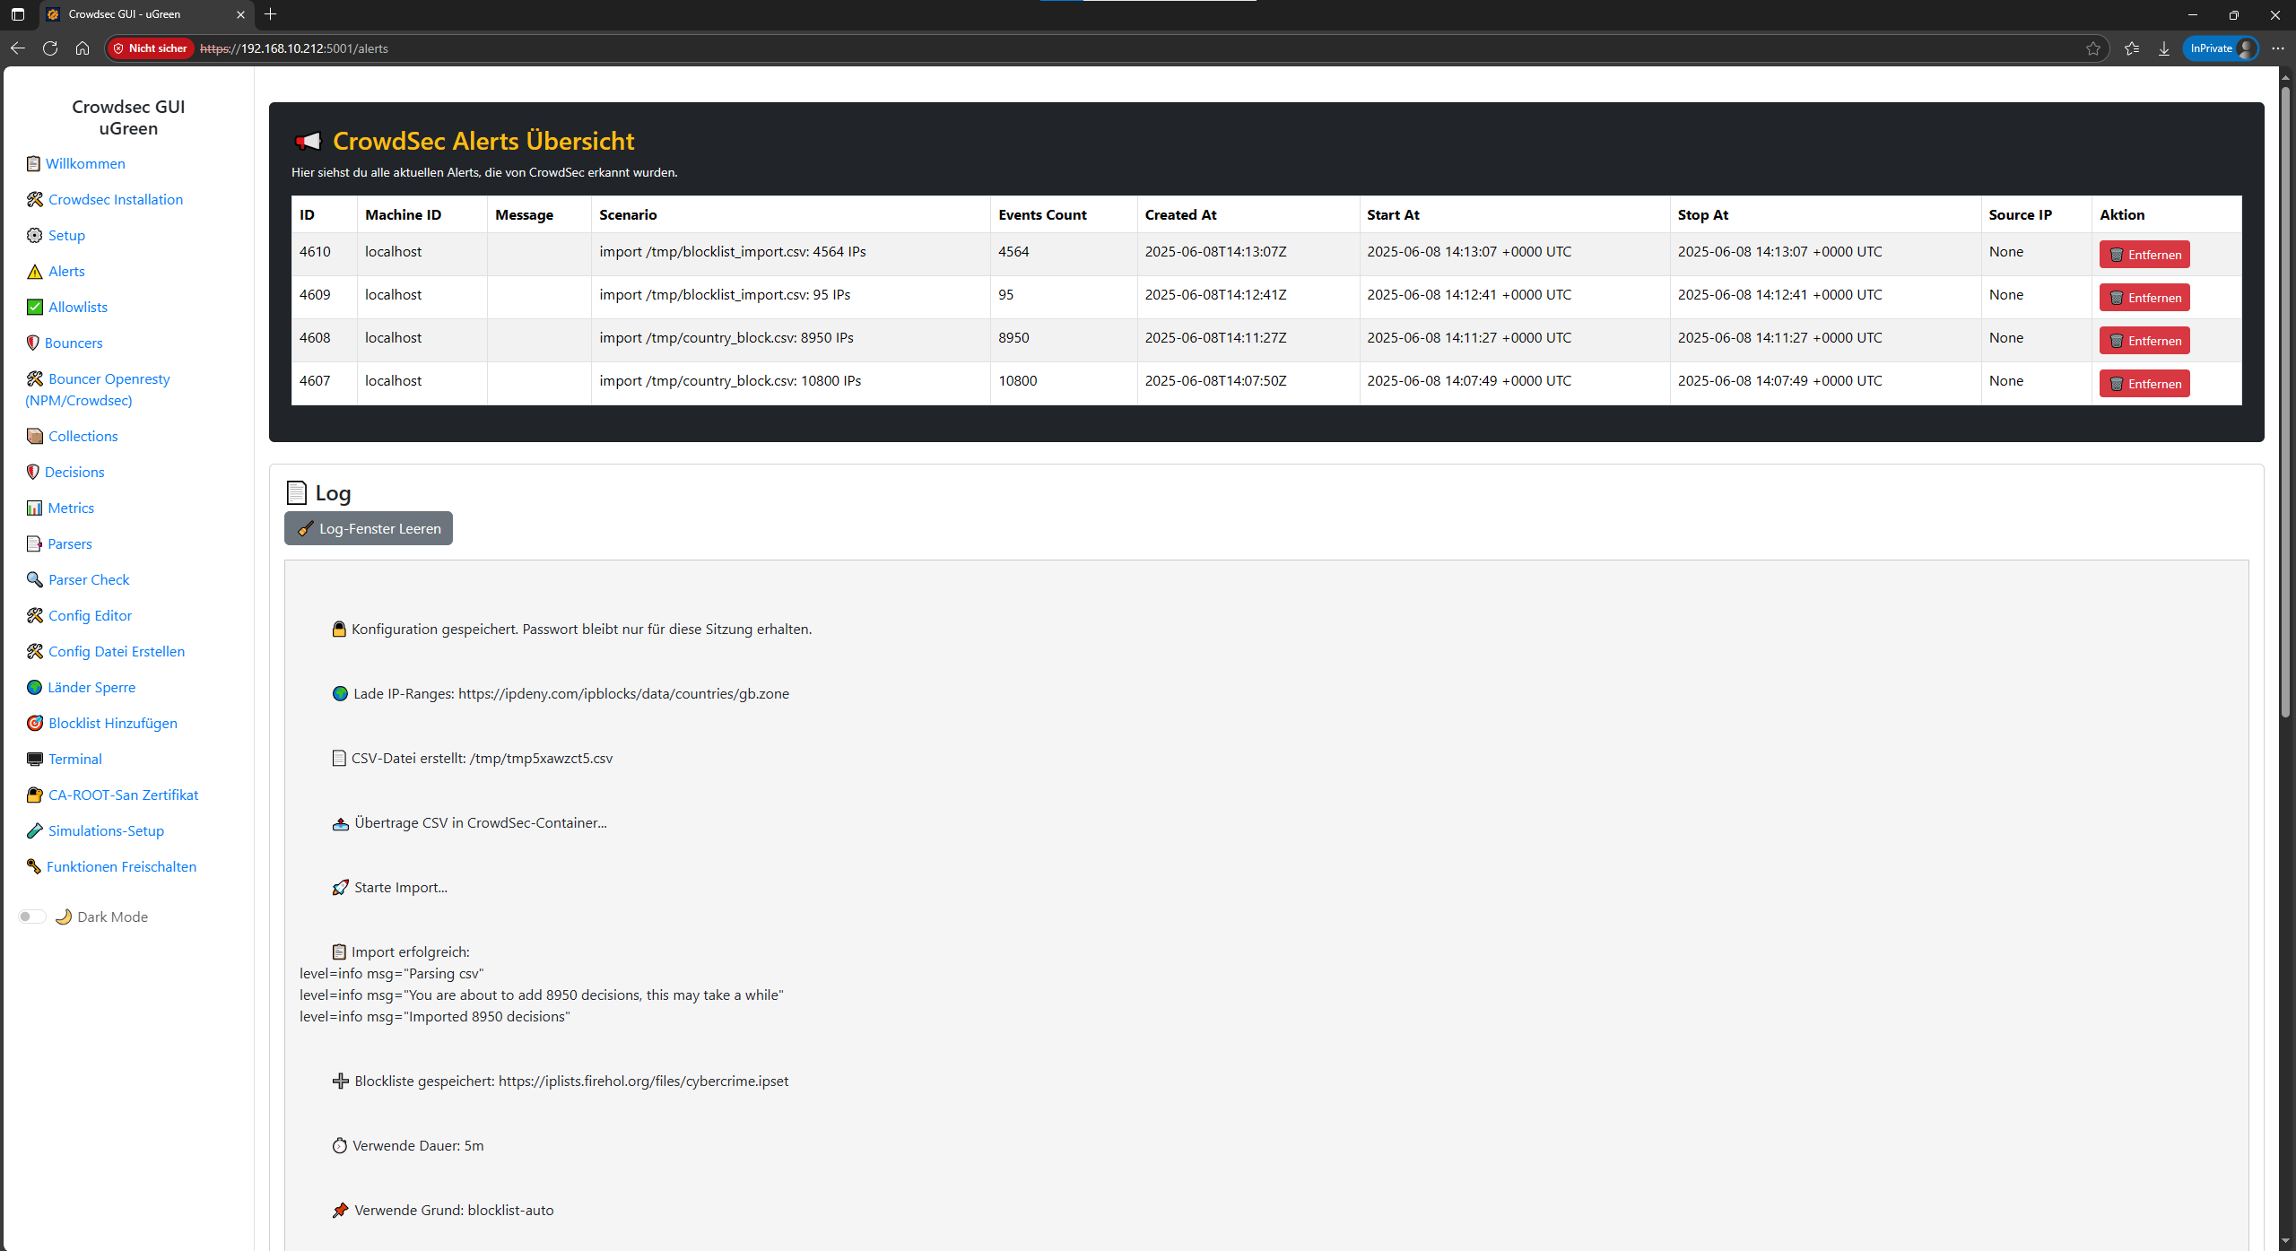Click the Parser Check magnifier icon
Image resolution: width=2296 pixels, height=1251 pixels.
point(34,579)
